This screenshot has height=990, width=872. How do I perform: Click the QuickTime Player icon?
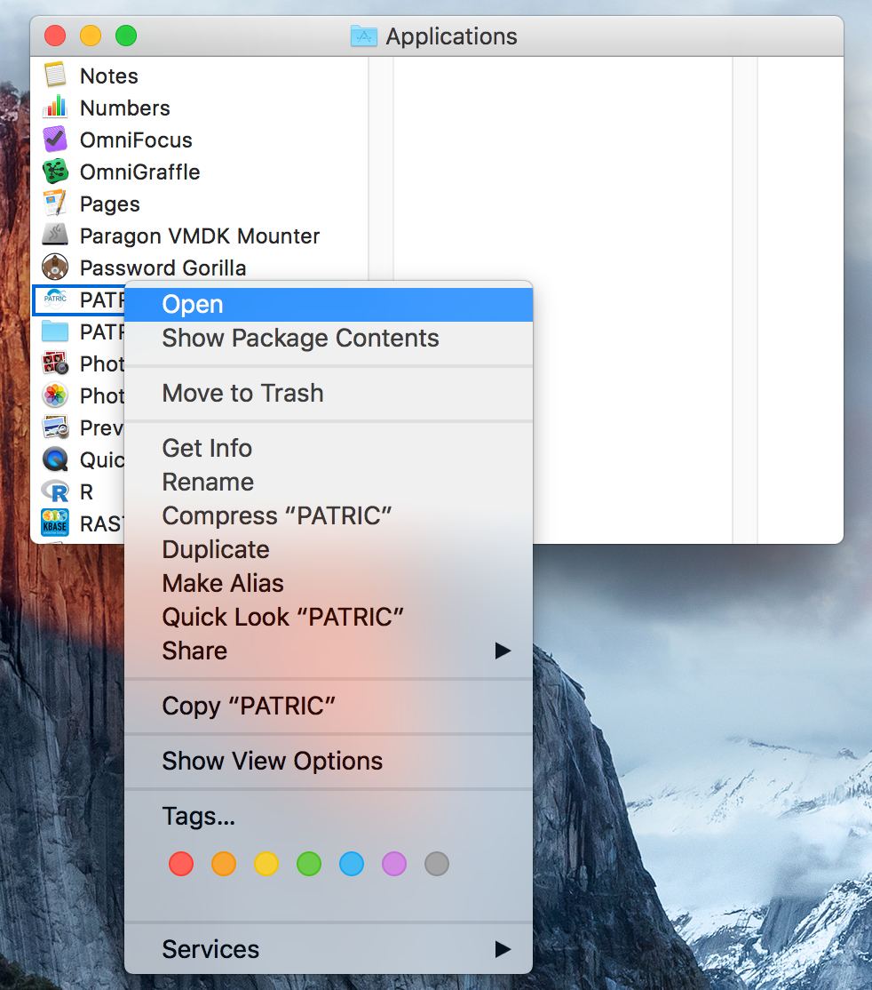coord(55,459)
